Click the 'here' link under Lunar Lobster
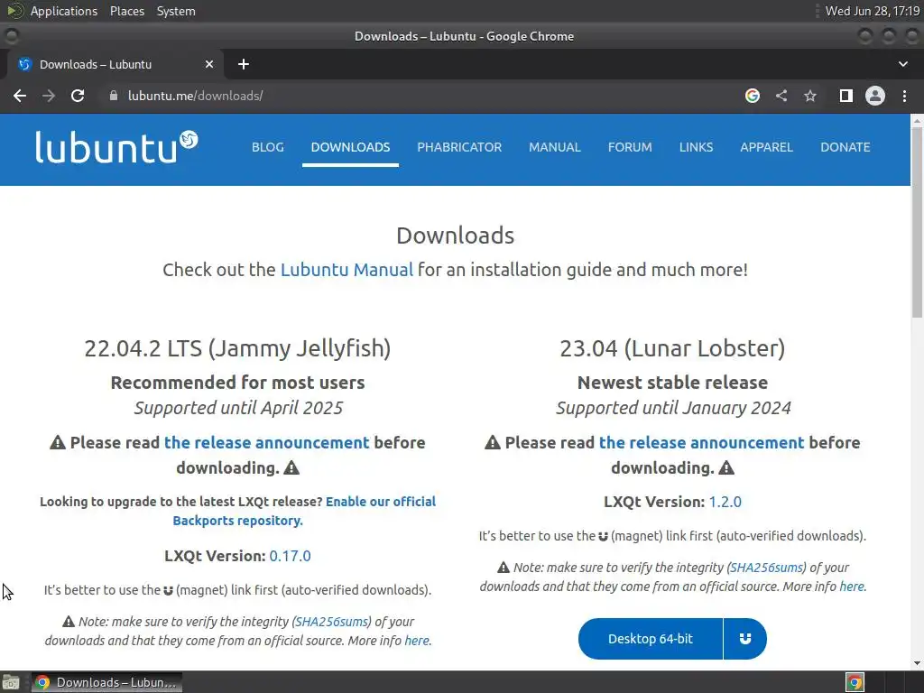 pos(852,587)
